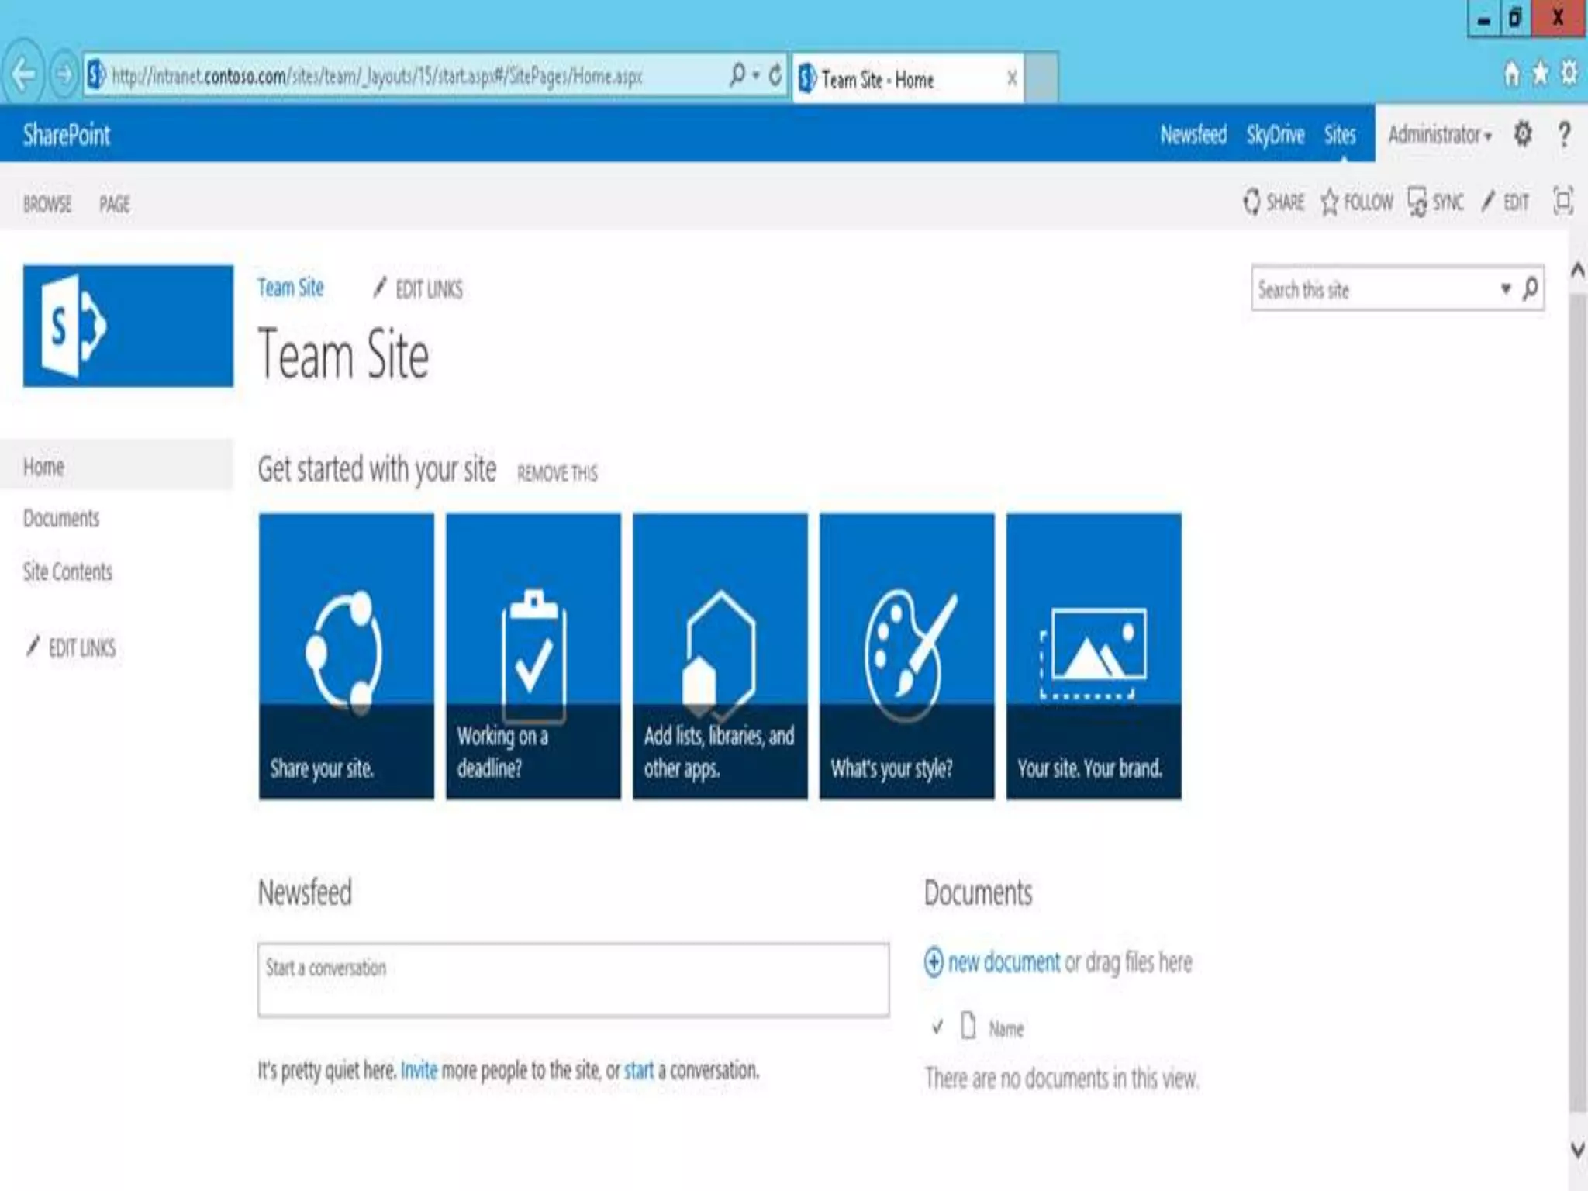Viewport: 1588px width, 1191px height.
Task: Click the scroll down arrow on page scrollbar
Action: click(x=1577, y=1150)
